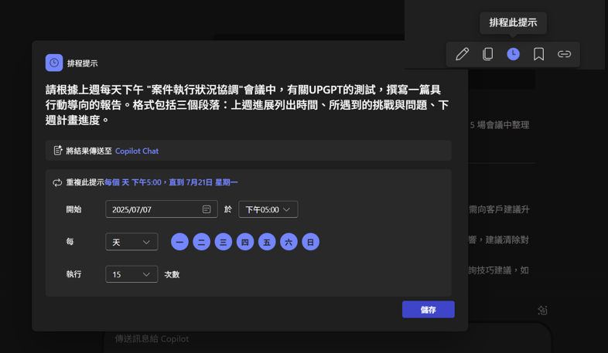Open the 下午05:00 time dropdown

[268, 209]
